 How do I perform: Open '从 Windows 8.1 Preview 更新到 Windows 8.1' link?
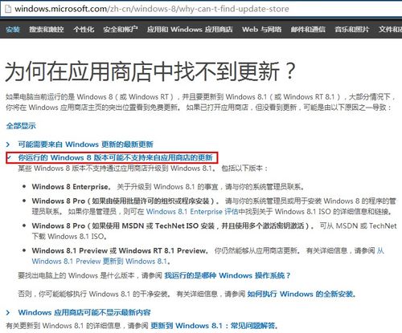point(207,256)
